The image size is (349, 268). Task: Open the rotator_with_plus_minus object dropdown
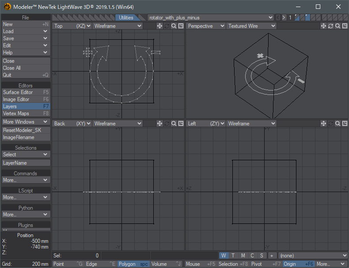[211, 18]
